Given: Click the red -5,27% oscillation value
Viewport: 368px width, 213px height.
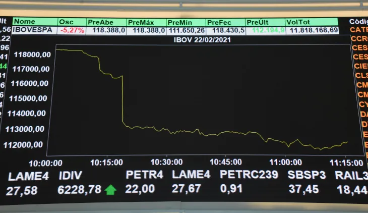Looking at the screenshot, I should [x=72, y=30].
